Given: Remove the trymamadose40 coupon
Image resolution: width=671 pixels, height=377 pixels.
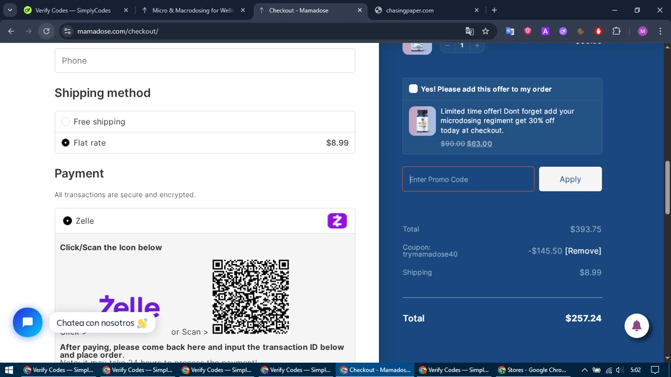Looking at the screenshot, I should point(583,251).
